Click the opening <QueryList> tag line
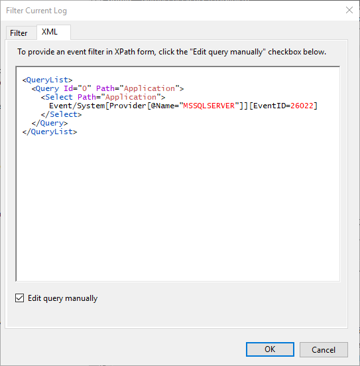 pos(47,80)
